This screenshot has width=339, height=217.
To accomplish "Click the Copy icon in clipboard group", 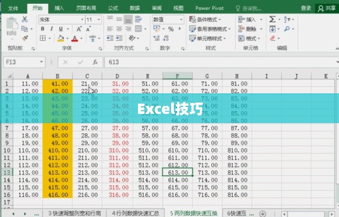I will pyautogui.click(x=24, y=29).
